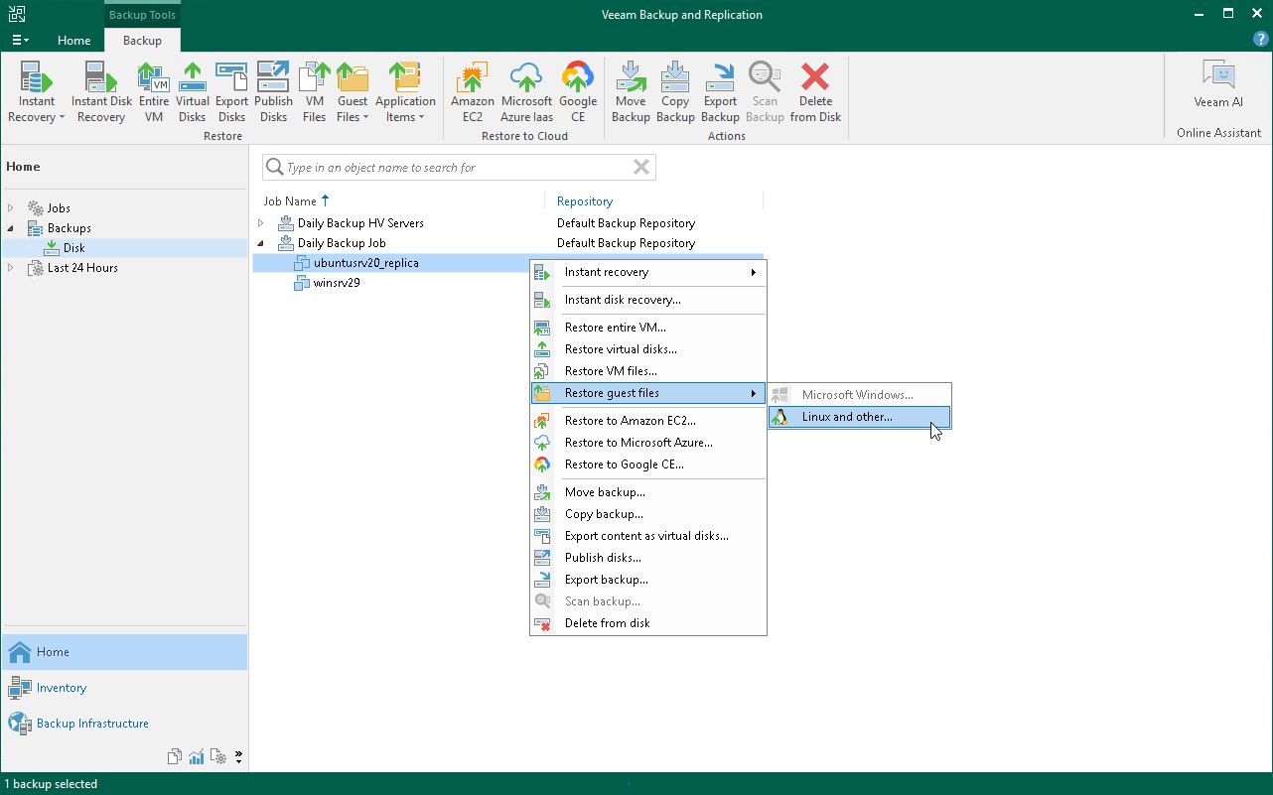Choose Linux and other from submenu
Viewport: 1273px width, 795px height.
[x=860, y=417]
